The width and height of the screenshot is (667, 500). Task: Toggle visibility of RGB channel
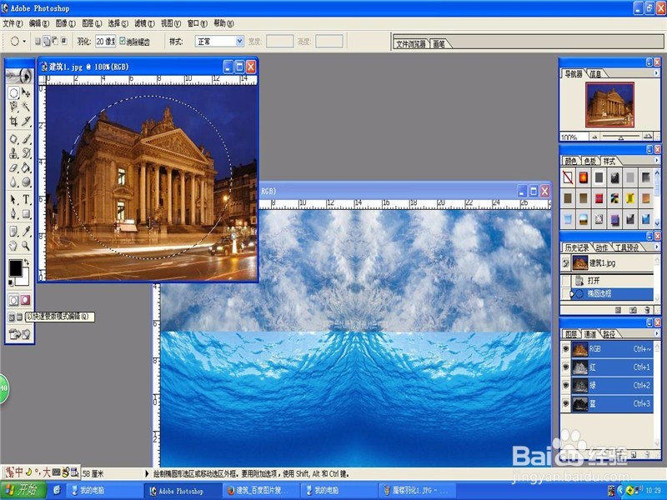coord(566,349)
